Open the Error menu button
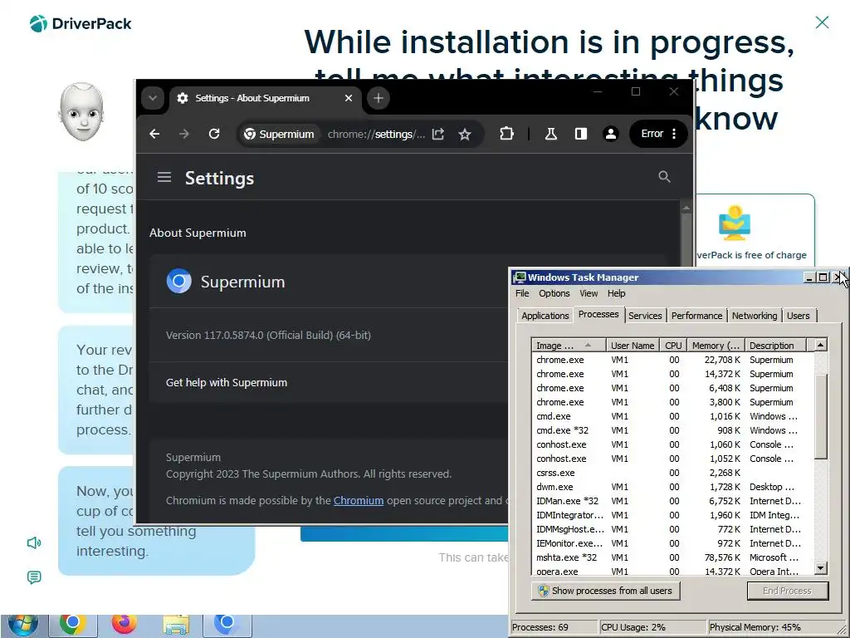 pyautogui.click(x=658, y=134)
